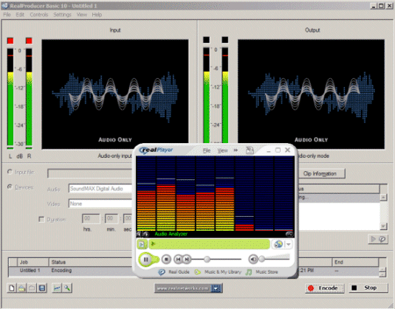
Task: Click the grayed folder icon in bottom toolbar
Action: point(32,288)
